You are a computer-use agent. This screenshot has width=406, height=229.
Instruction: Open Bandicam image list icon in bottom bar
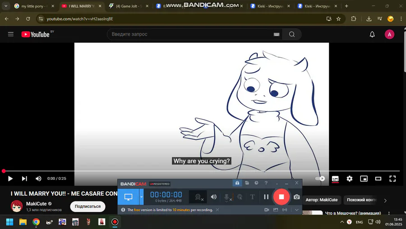[276, 210]
